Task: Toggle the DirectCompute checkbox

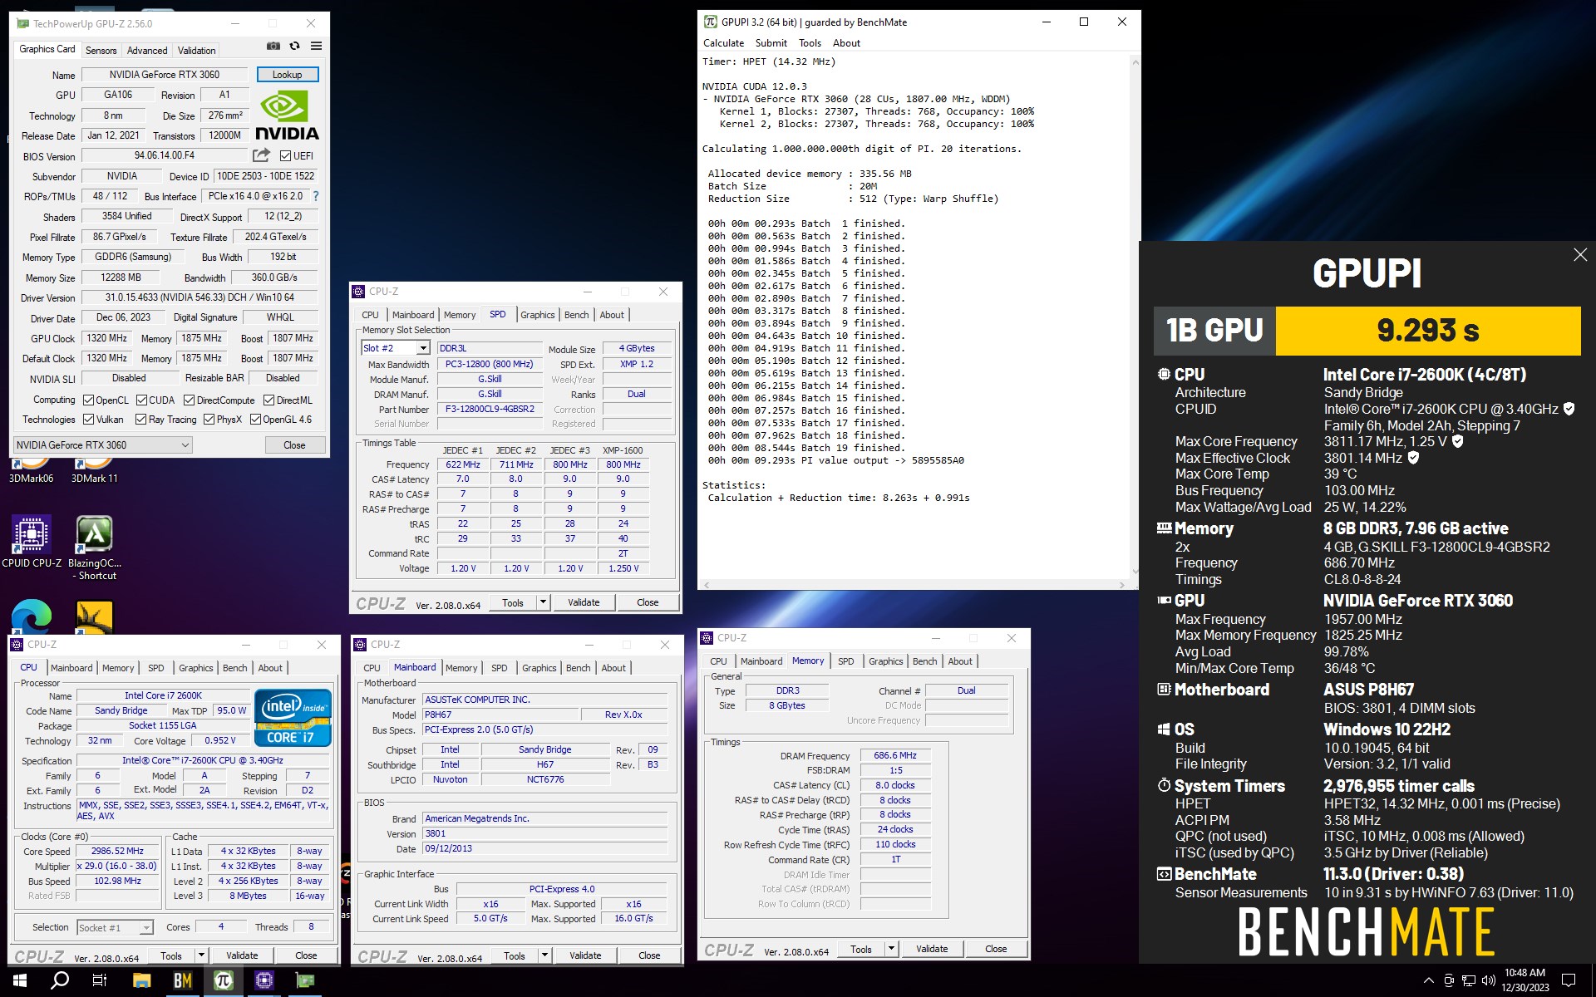Action: click(190, 400)
